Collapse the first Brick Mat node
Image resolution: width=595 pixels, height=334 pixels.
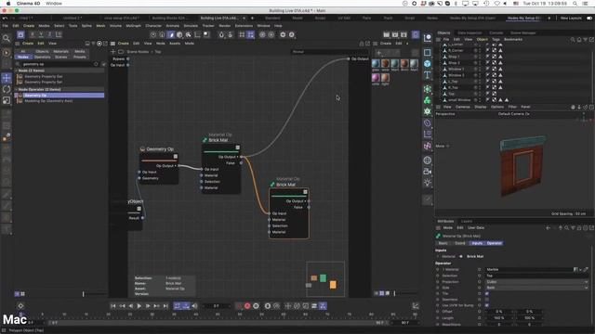pos(238,148)
